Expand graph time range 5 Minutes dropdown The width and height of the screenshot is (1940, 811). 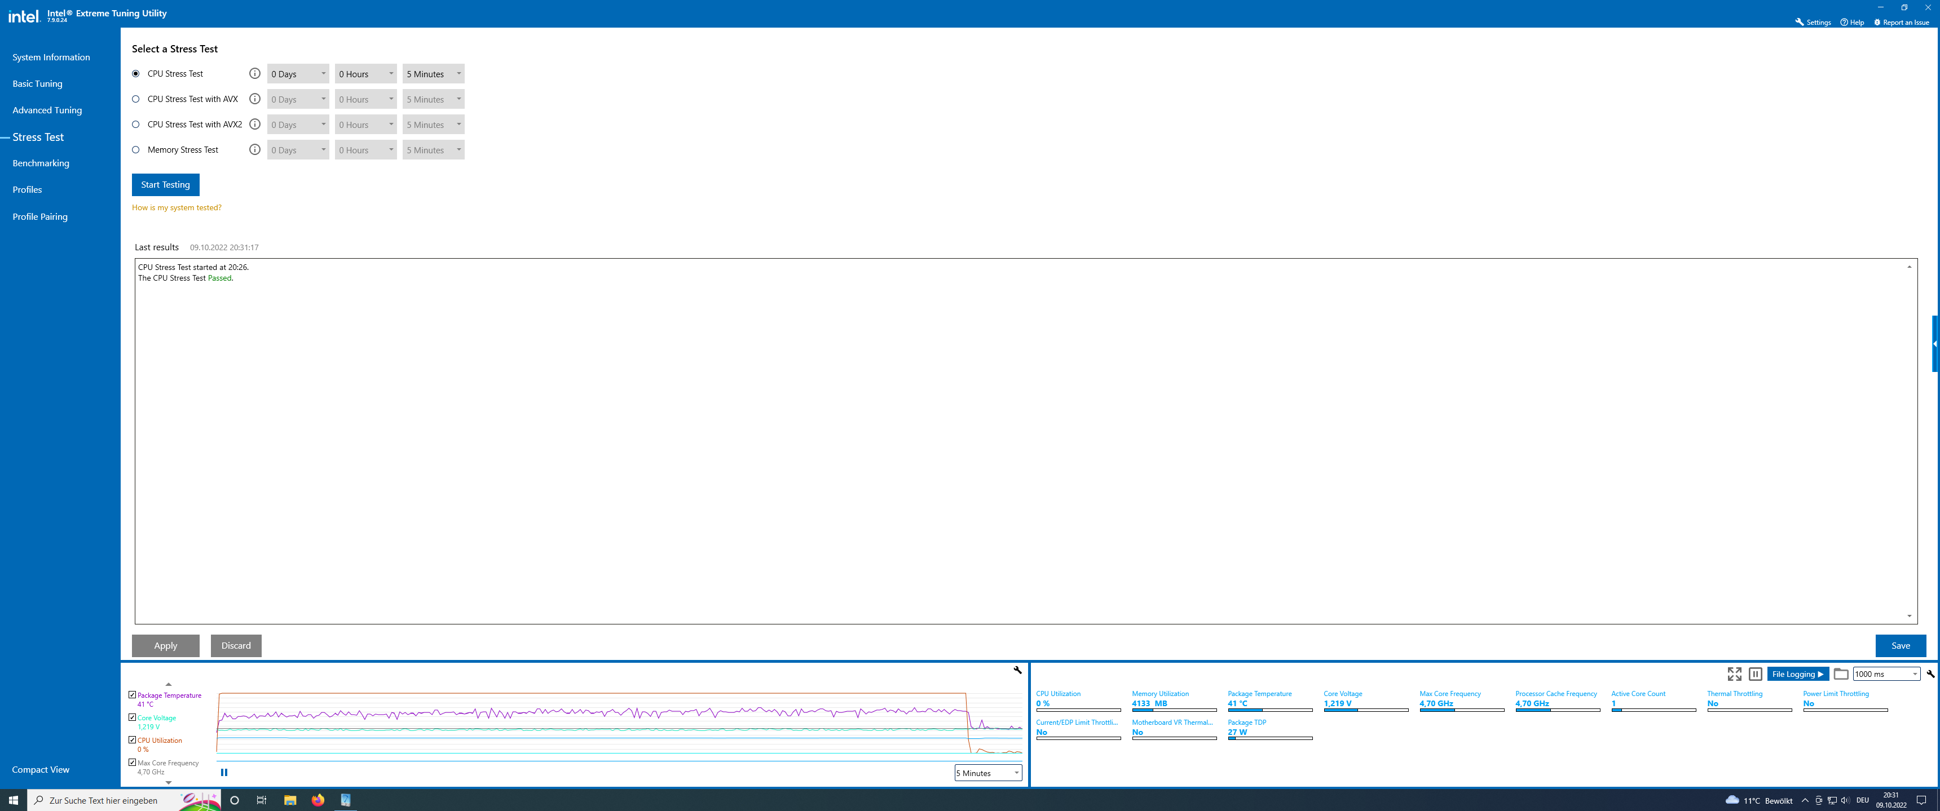tap(987, 773)
